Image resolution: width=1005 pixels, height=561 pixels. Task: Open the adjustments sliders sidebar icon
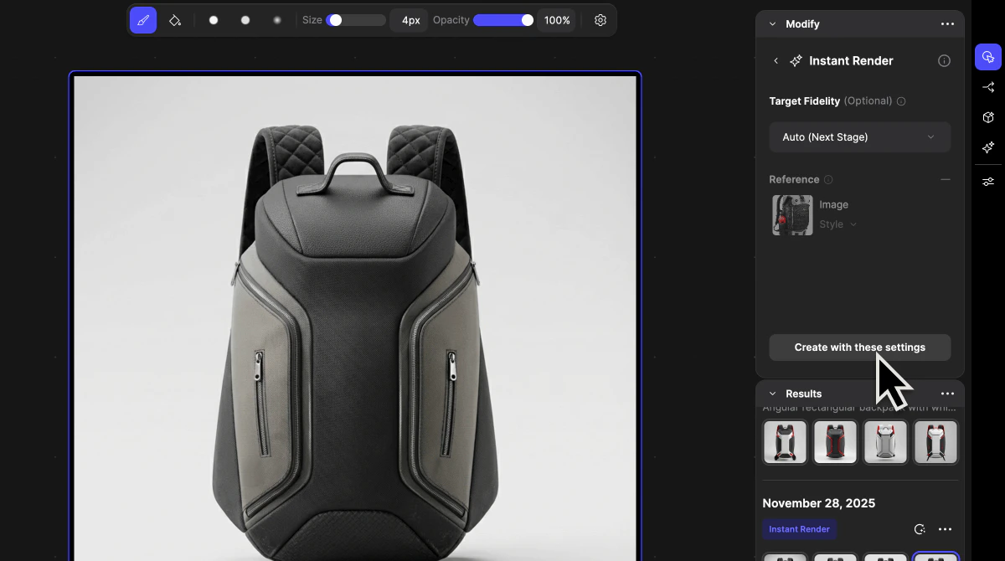tap(988, 182)
